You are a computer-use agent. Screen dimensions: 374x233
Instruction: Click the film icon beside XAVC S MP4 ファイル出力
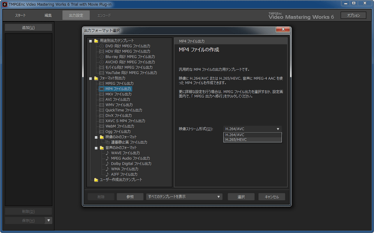click(x=101, y=121)
